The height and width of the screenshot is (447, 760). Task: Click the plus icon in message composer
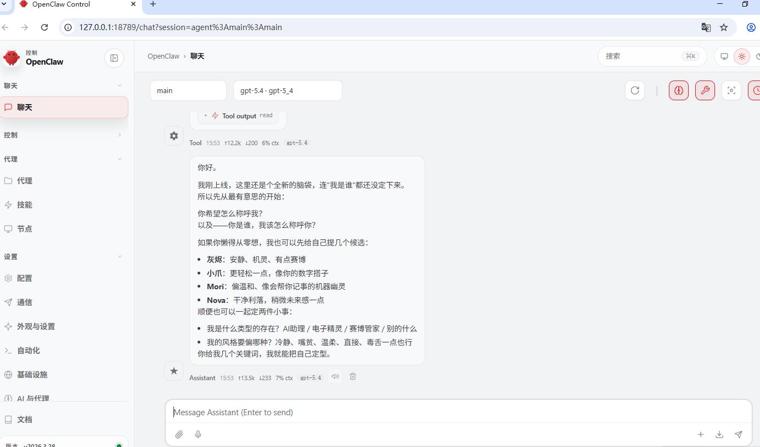tap(701, 434)
